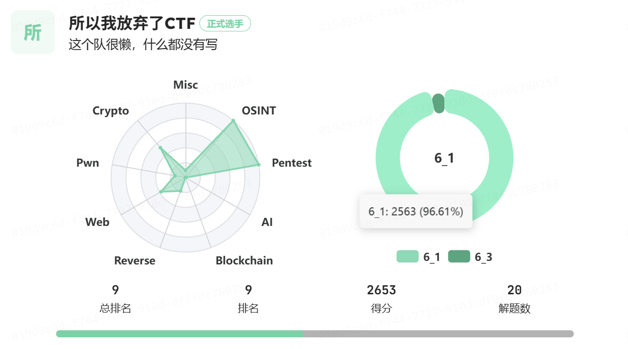Select the Blockchain label on radar chart
The image size is (628, 349).
[x=244, y=260]
